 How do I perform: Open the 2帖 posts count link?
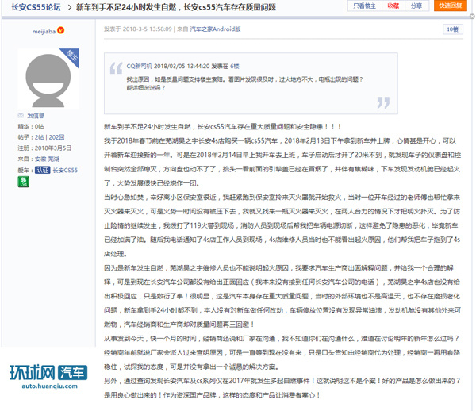[x=39, y=137]
